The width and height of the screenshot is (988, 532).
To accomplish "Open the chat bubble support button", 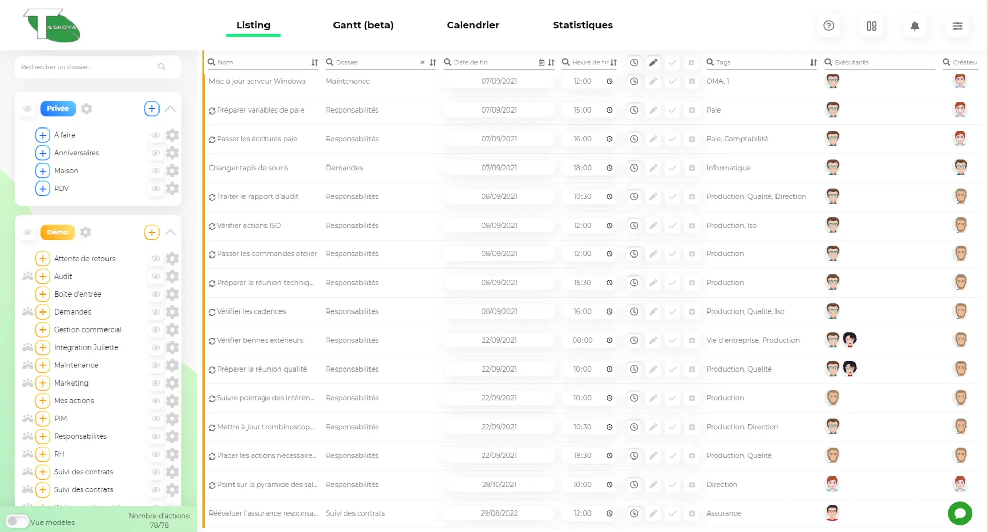I will point(960,513).
